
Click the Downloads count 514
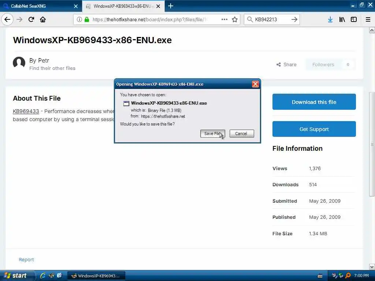pos(313,184)
